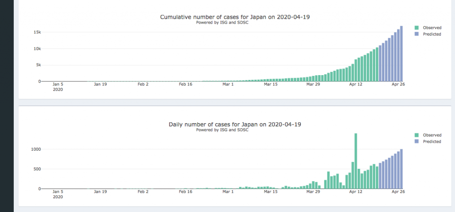
Task: Click the 15k y-axis label on the cumulative chart
Action: (38, 32)
